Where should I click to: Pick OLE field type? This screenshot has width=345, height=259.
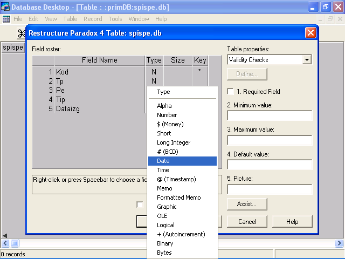pos(182,216)
